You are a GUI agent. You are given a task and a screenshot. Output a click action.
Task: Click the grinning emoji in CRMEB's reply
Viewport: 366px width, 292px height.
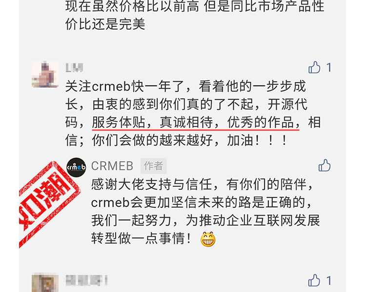pos(208,239)
